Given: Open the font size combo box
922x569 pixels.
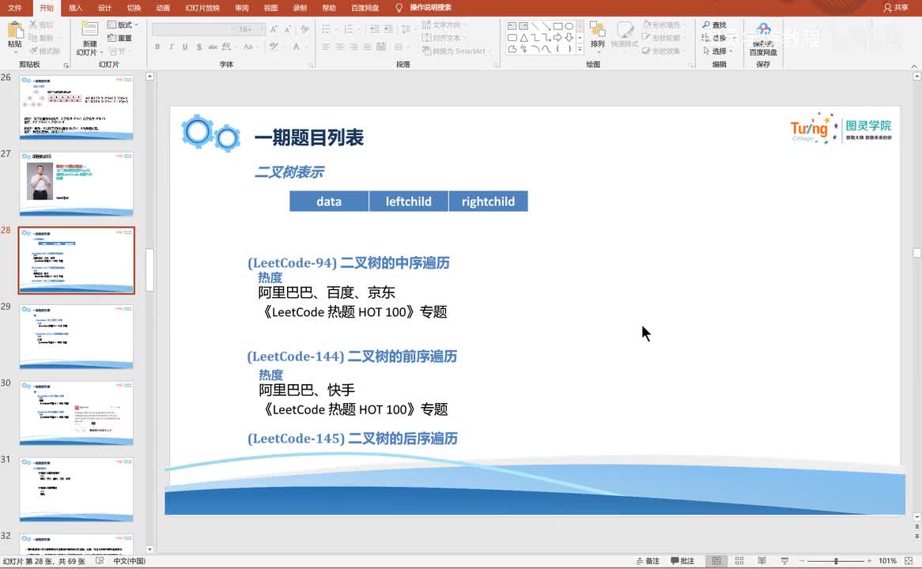Looking at the screenshot, I should point(251,28).
